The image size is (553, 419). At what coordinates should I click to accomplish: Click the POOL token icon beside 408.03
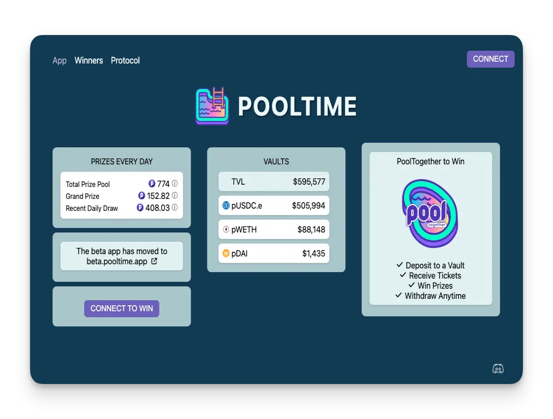pos(140,207)
